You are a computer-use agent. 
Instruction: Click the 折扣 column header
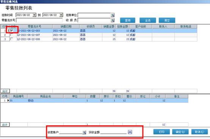118,96
